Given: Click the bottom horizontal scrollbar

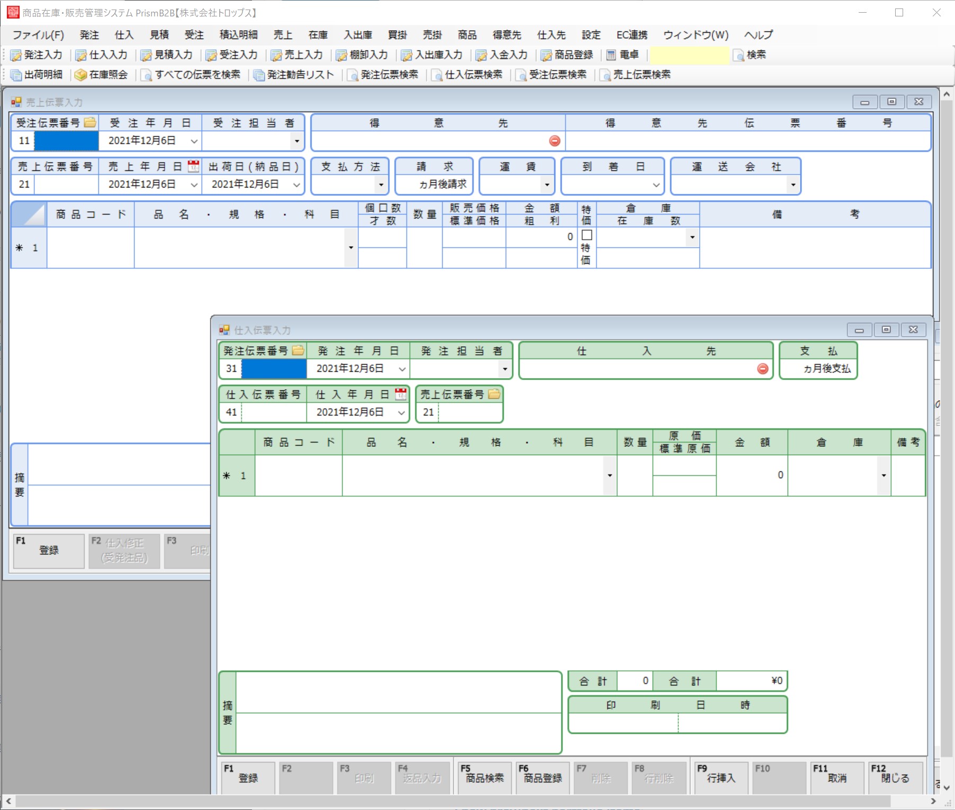Looking at the screenshot, I should click(471, 802).
